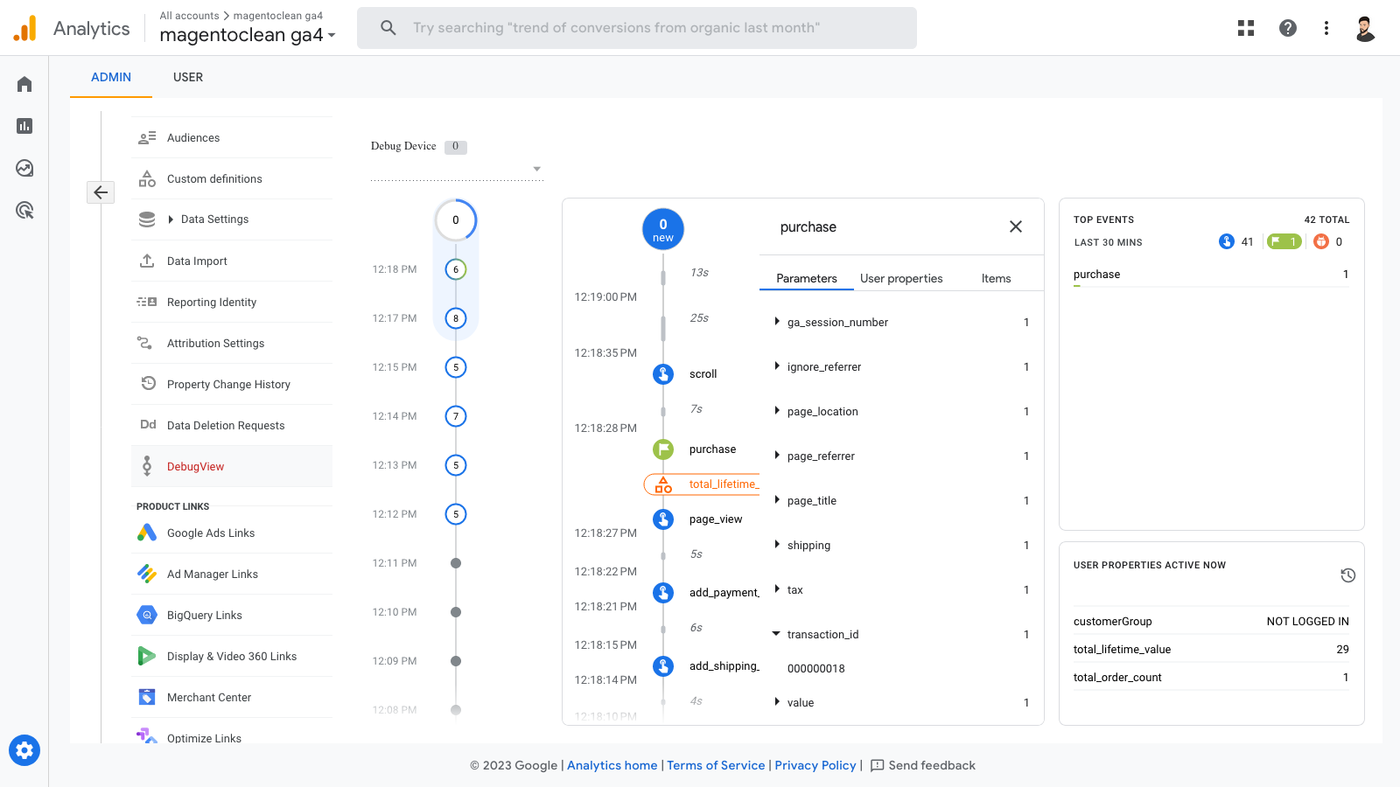Open BigQuery Links
This screenshot has width=1400, height=787.
pyautogui.click(x=232, y=616)
